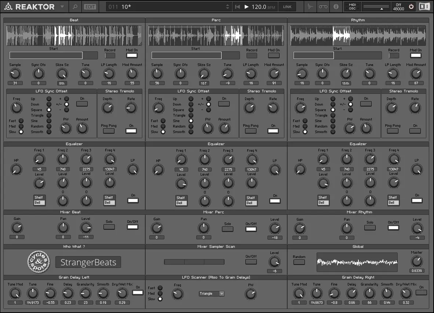Click the Beat Start position slider
Viewport: 434px width, 313px height.
point(54,55)
